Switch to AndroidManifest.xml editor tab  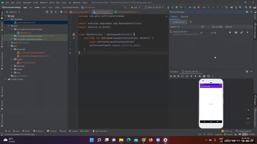tap(126, 12)
